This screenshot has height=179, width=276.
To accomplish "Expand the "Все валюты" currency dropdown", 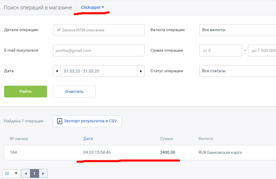I will tap(237, 30).
